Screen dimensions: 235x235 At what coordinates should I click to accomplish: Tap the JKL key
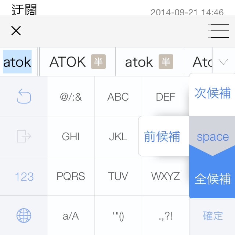118,136
